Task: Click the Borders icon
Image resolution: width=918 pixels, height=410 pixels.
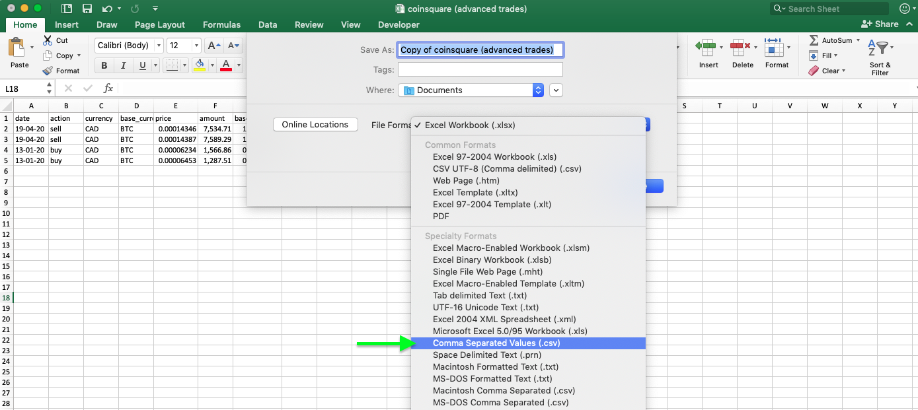Action: 172,65
